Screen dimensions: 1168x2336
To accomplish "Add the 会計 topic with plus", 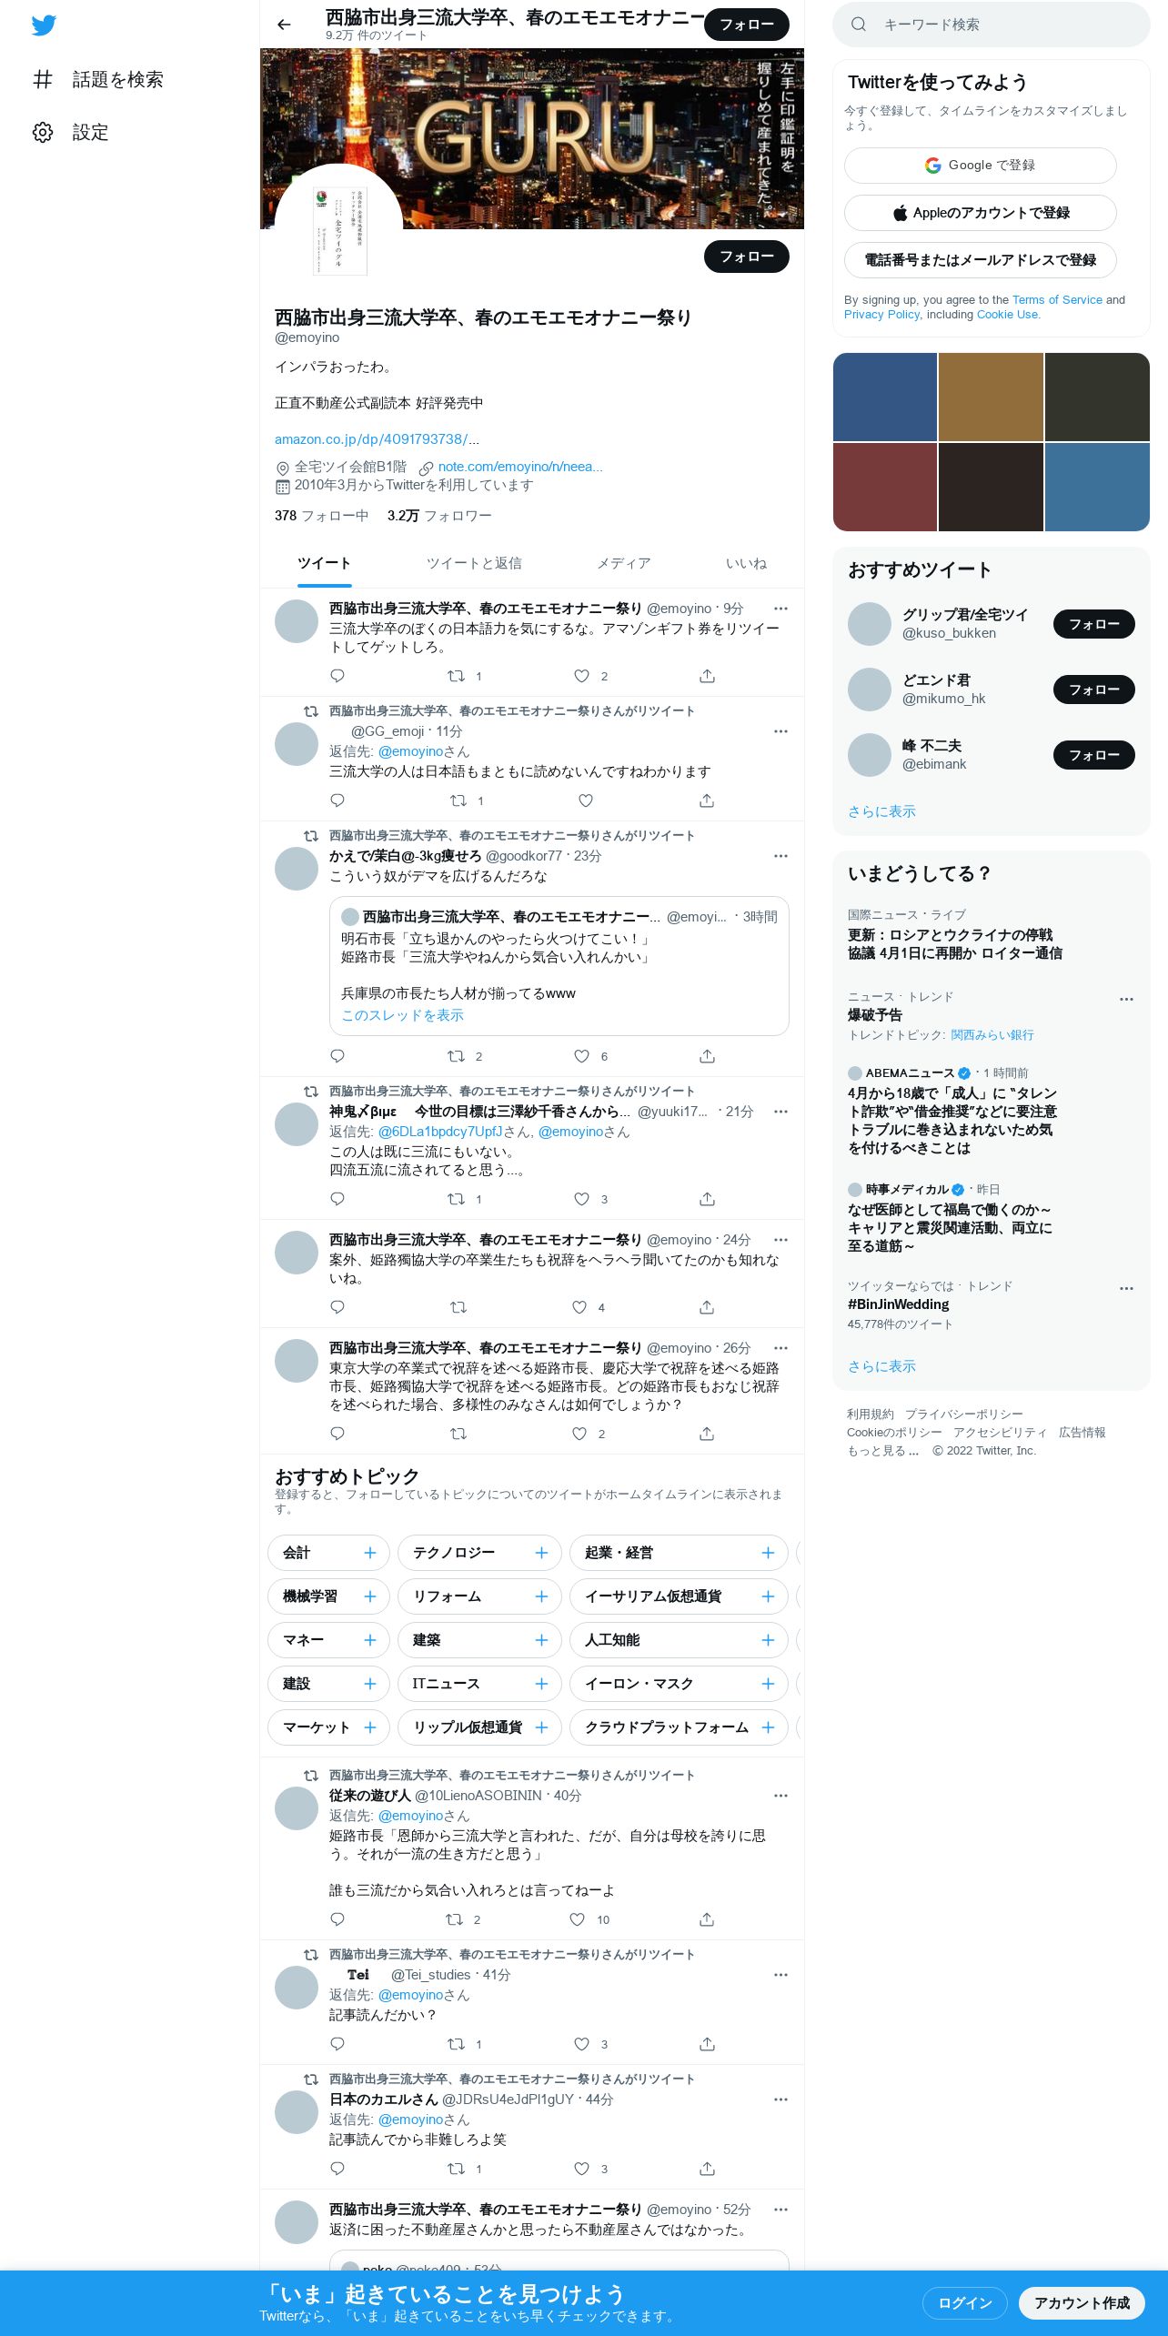I will pyautogui.click(x=369, y=1553).
